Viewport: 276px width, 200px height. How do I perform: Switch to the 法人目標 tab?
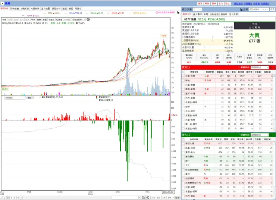pos(233,14)
